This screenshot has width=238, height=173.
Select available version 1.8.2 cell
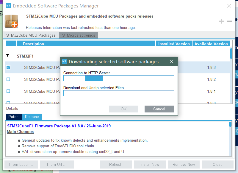coord(212,79)
